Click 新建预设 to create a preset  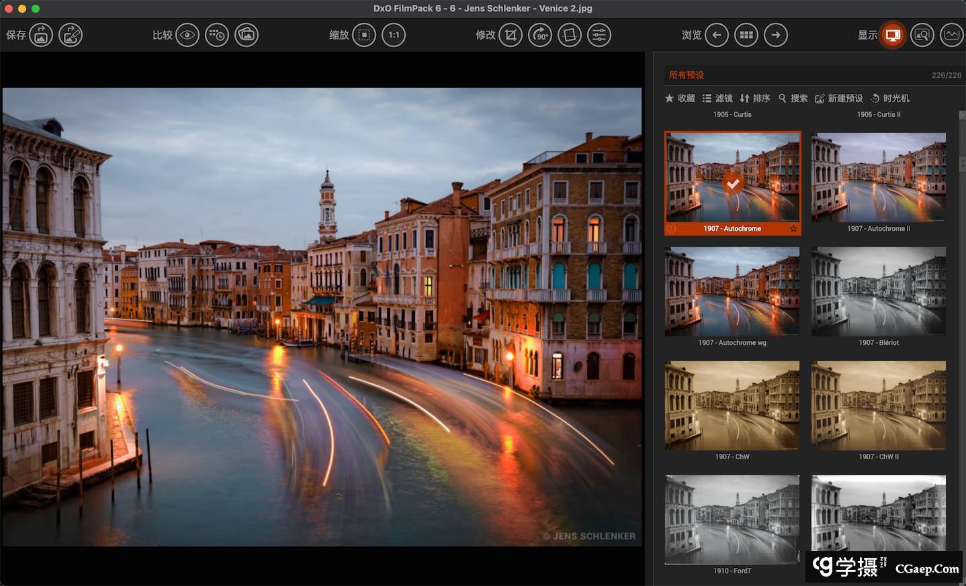point(838,98)
